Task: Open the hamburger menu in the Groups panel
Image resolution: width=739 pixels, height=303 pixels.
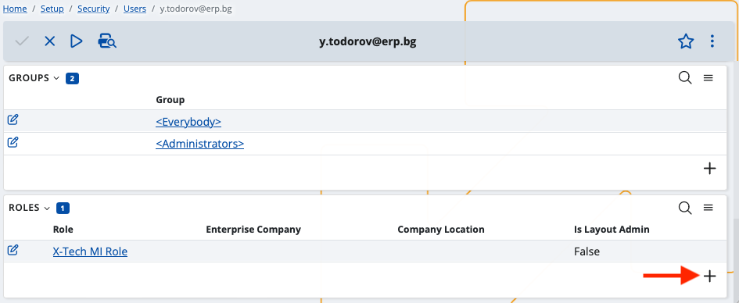Action: (708, 77)
